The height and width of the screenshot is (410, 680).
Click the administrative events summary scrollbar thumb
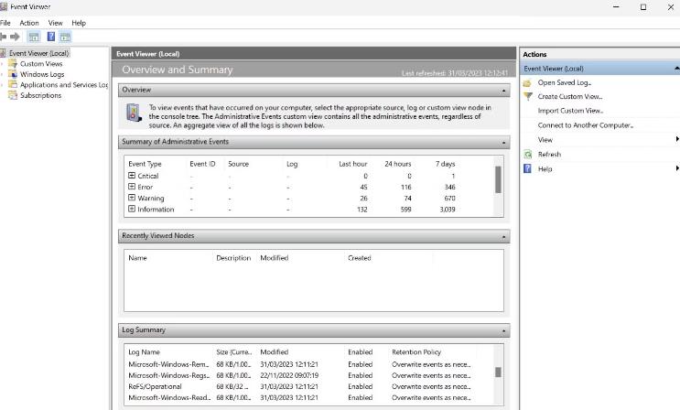coord(498,179)
